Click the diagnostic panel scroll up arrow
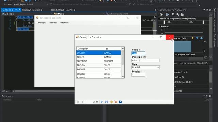218x122 pixels. click(x=211, y=15)
